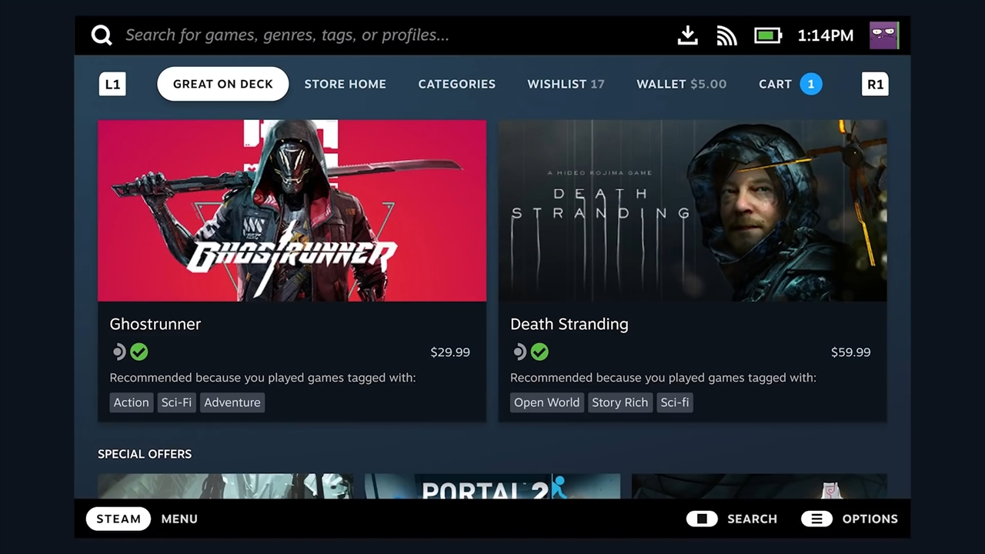This screenshot has width=985, height=554.
Task: Open the purple user profile avatar
Action: click(883, 35)
